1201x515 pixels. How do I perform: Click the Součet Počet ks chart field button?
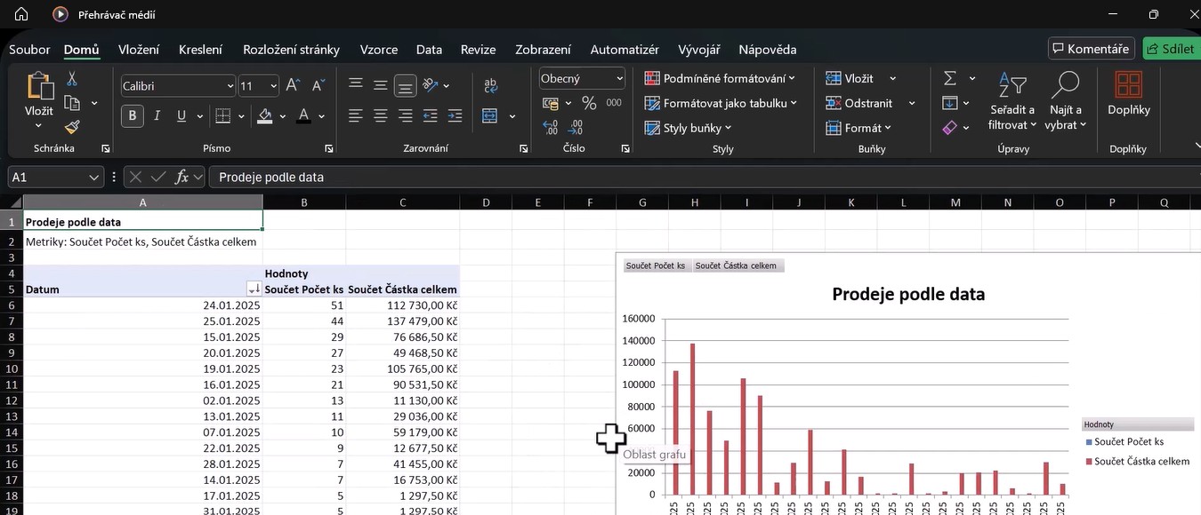(655, 265)
